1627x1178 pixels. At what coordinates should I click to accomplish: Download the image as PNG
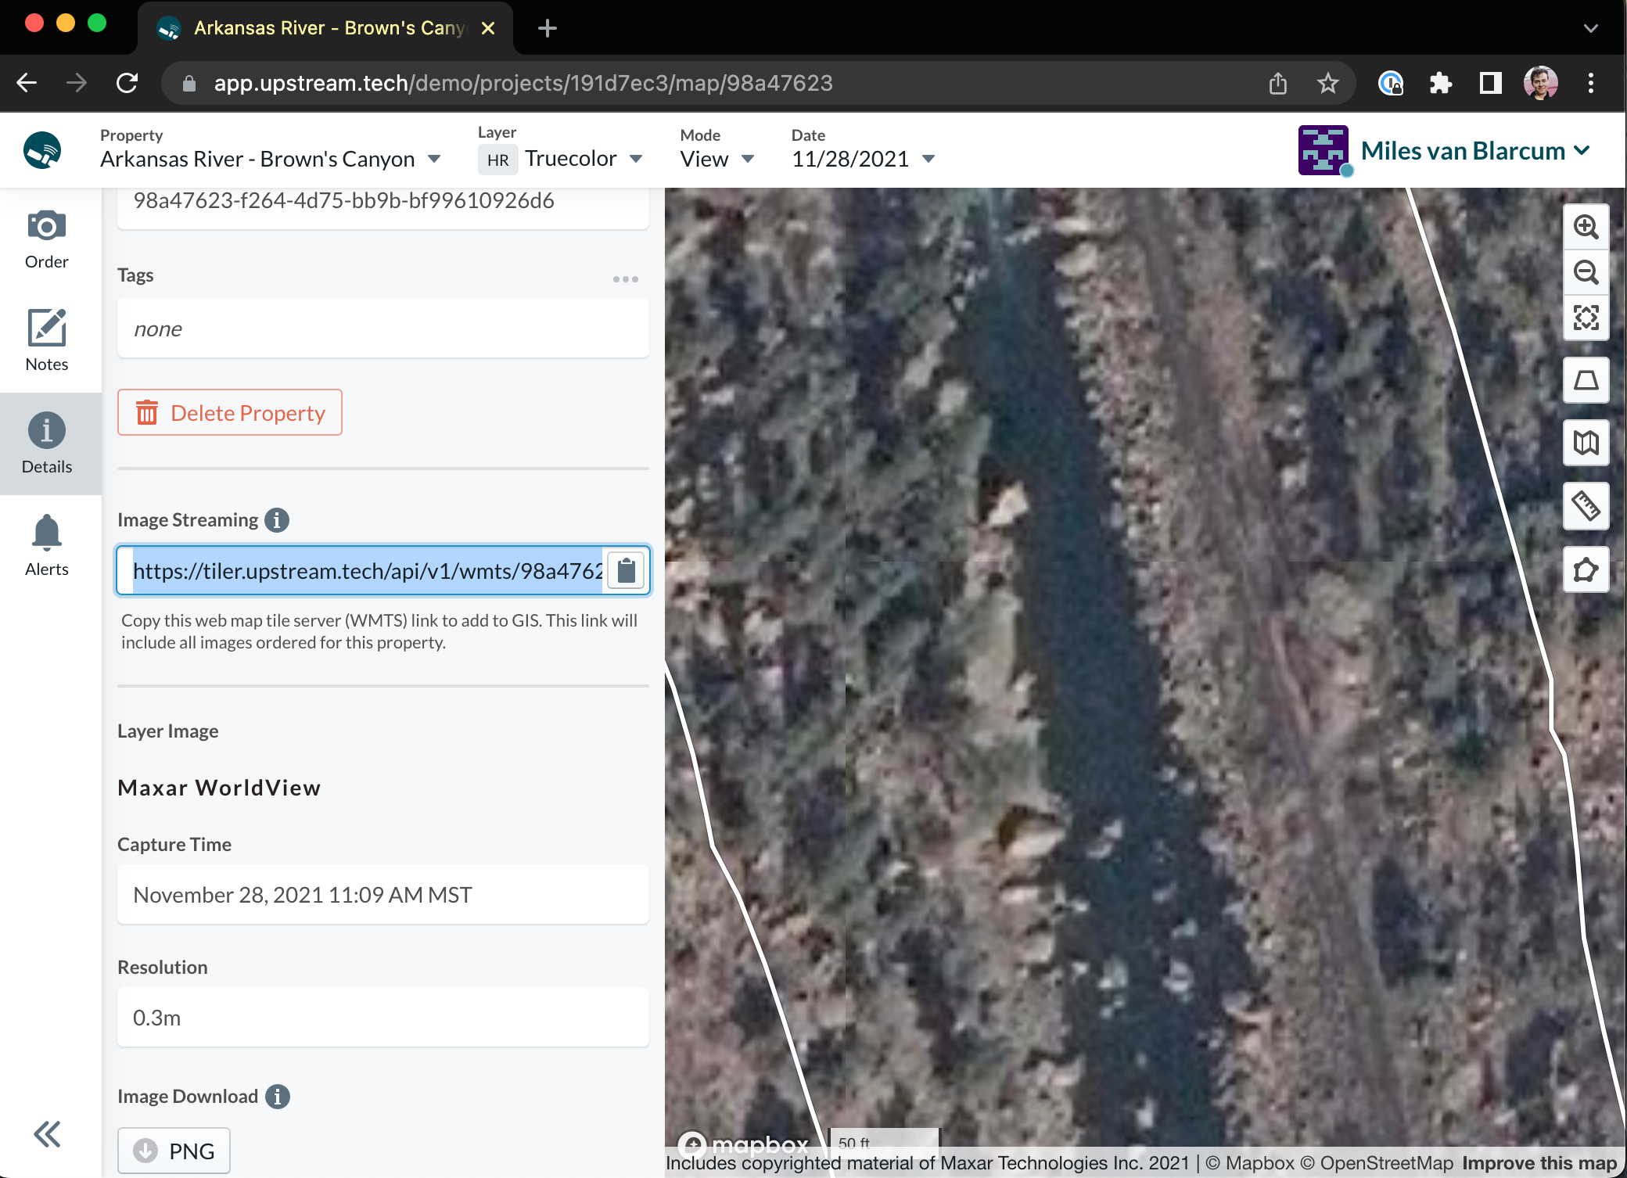174,1151
